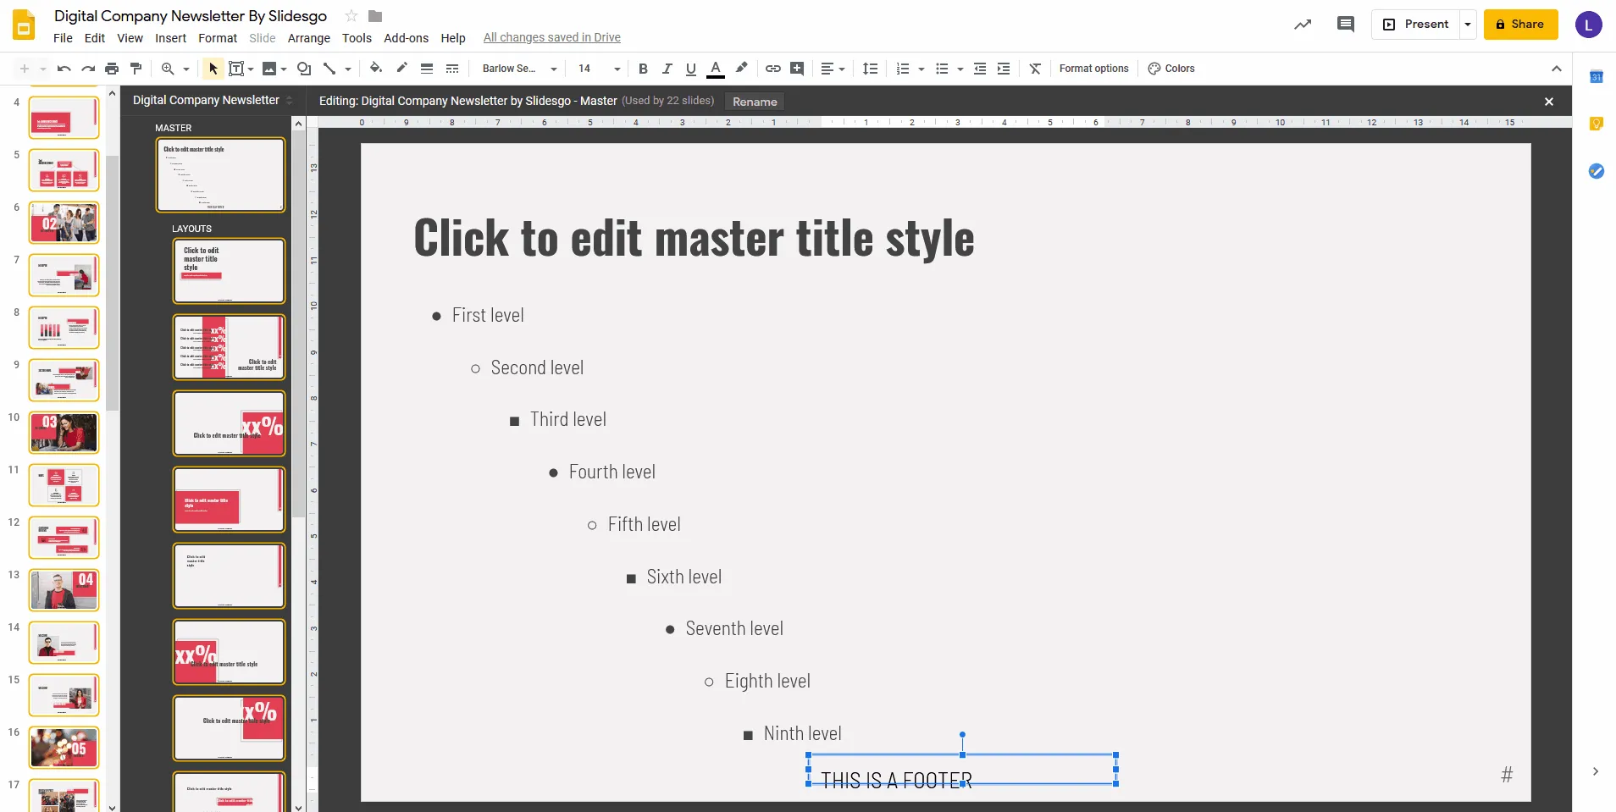
Task: Toggle italic formatting
Action: (667, 69)
